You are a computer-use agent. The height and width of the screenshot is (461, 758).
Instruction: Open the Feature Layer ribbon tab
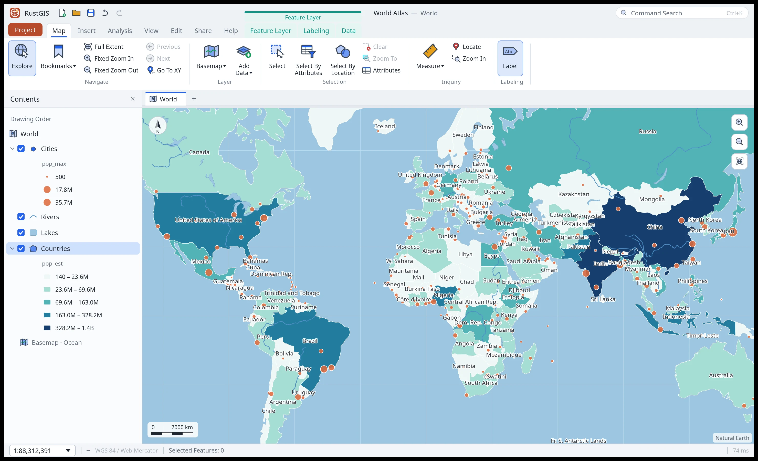coord(270,30)
